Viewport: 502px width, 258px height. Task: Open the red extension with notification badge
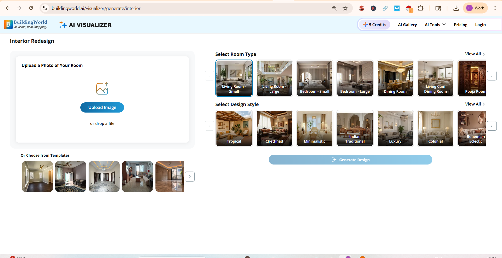point(409,9)
